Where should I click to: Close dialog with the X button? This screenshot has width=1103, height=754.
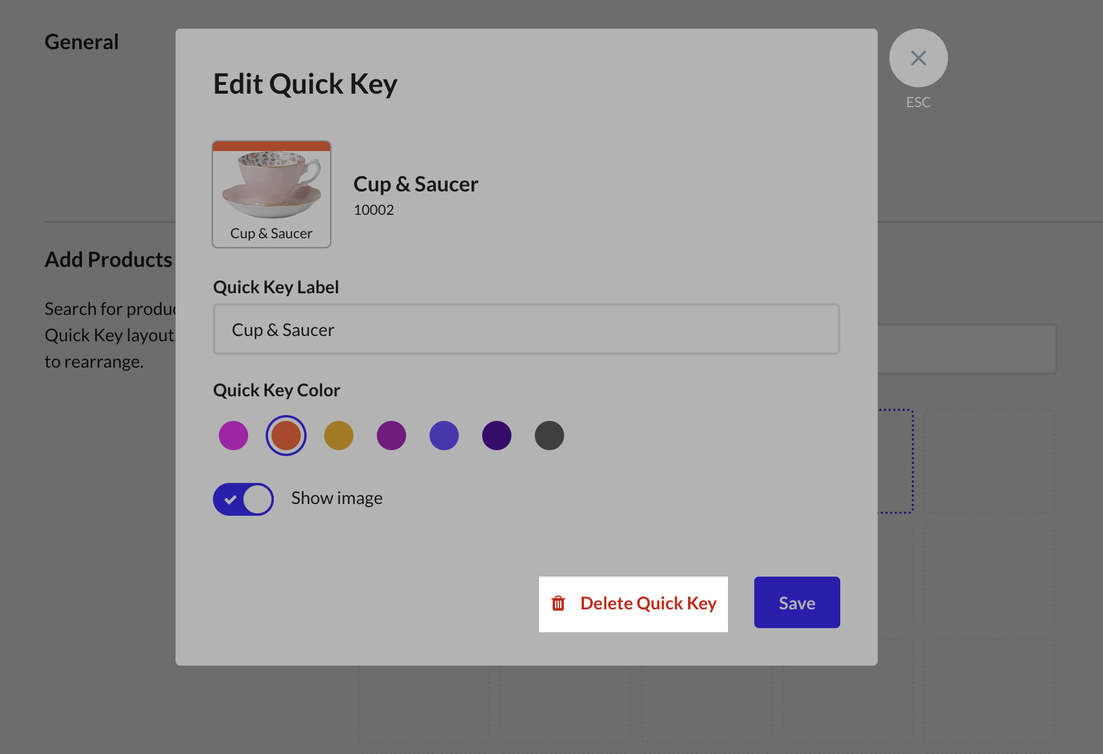pyautogui.click(x=918, y=58)
